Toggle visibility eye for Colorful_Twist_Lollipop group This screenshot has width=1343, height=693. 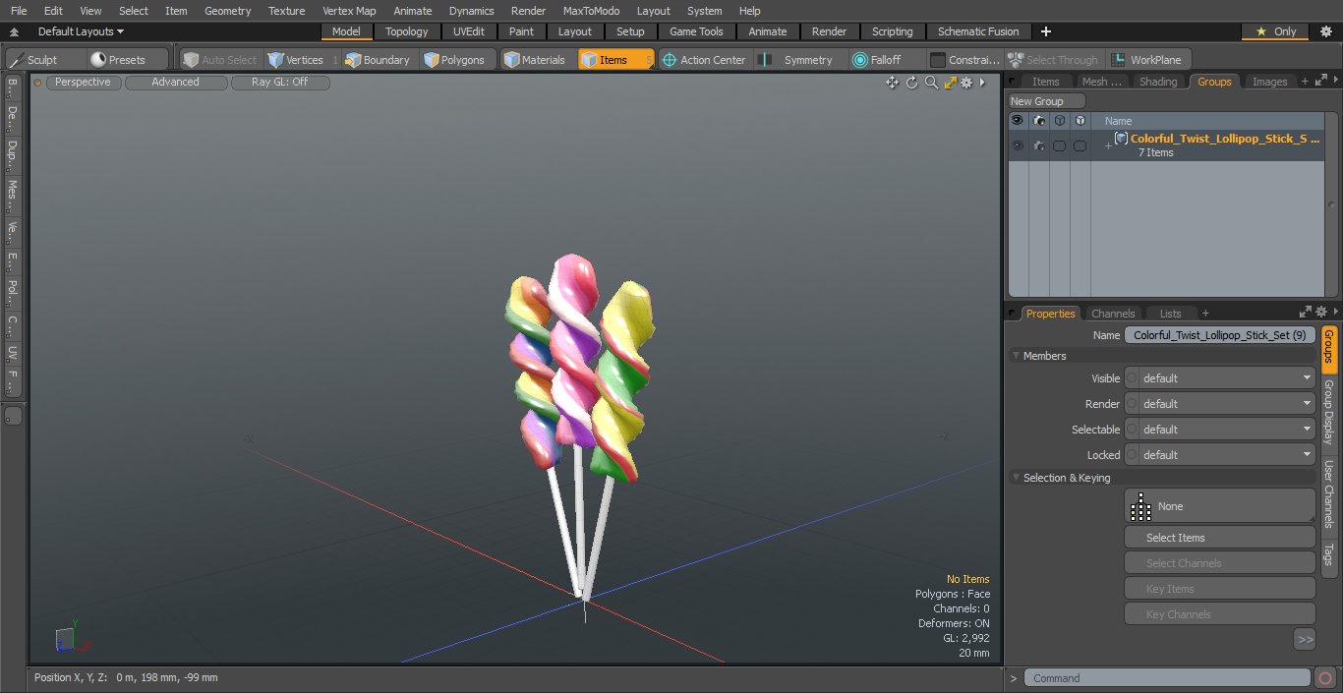(x=1018, y=145)
